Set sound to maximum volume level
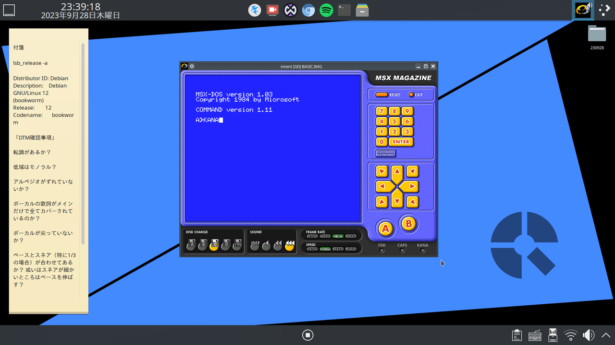 coord(290,245)
